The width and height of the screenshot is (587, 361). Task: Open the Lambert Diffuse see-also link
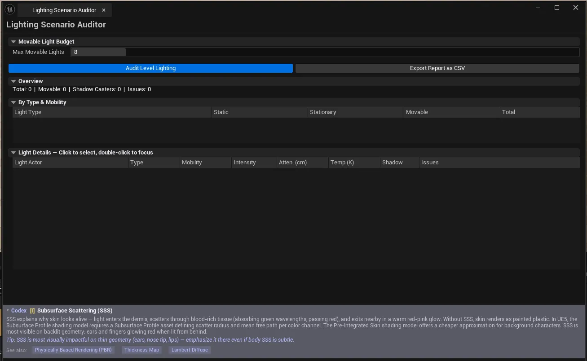click(190, 350)
